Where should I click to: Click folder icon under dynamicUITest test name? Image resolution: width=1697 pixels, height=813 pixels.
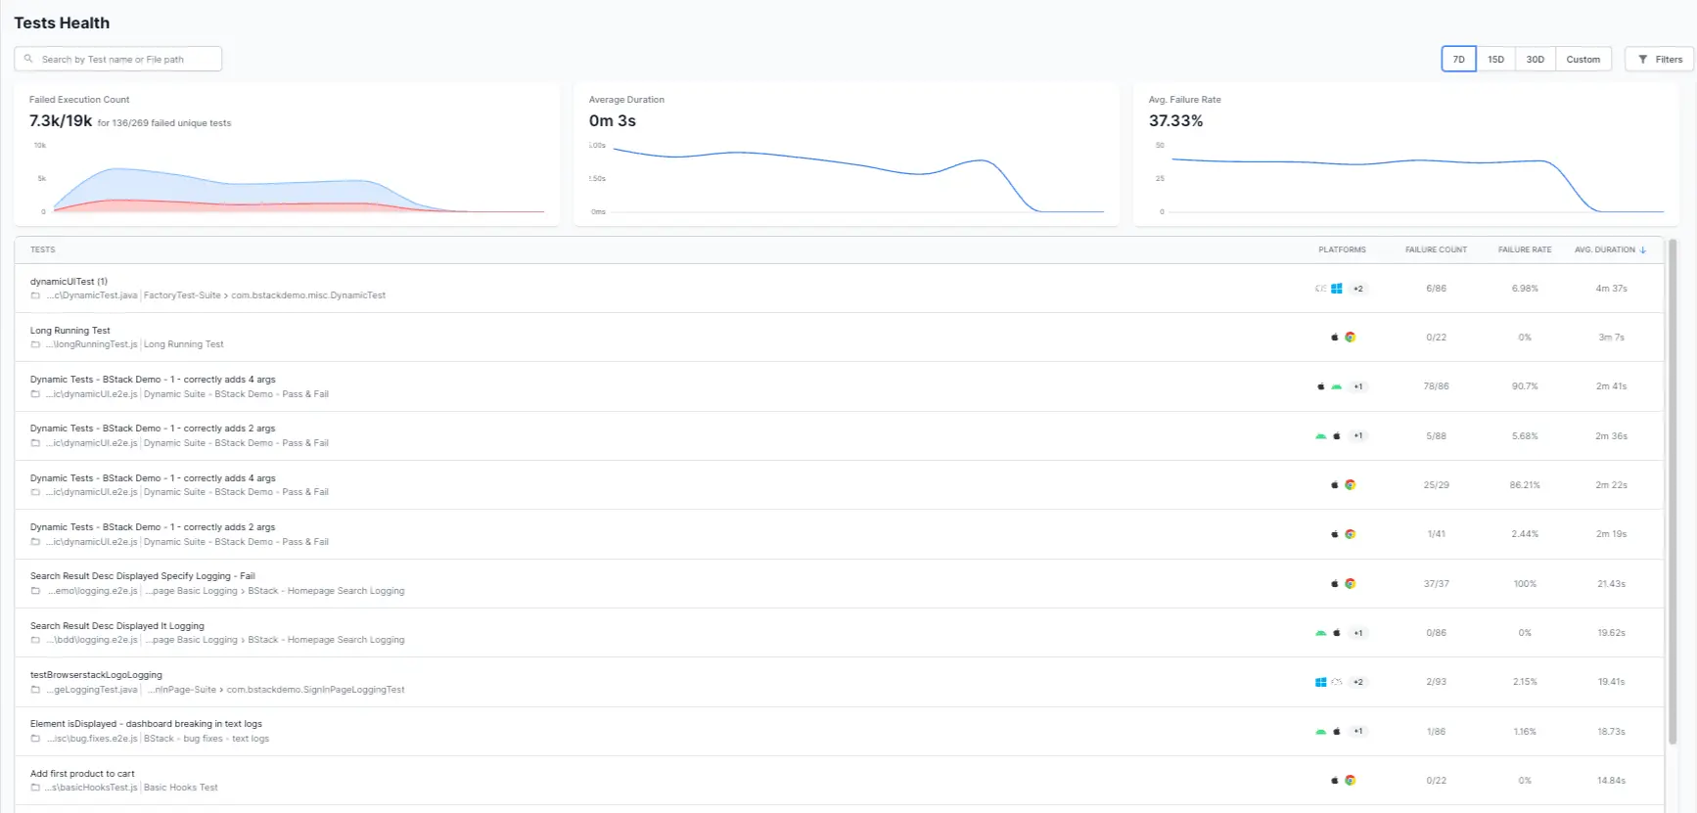pyautogui.click(x=35, y=295)
